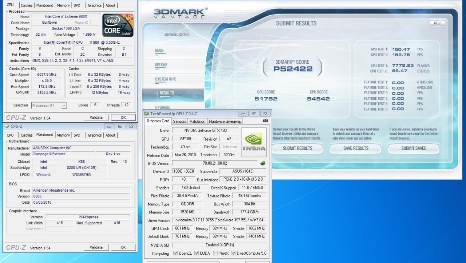Save the BIOS using the chip icon
The height and width of the screenshot is (263, 466).
262,163
